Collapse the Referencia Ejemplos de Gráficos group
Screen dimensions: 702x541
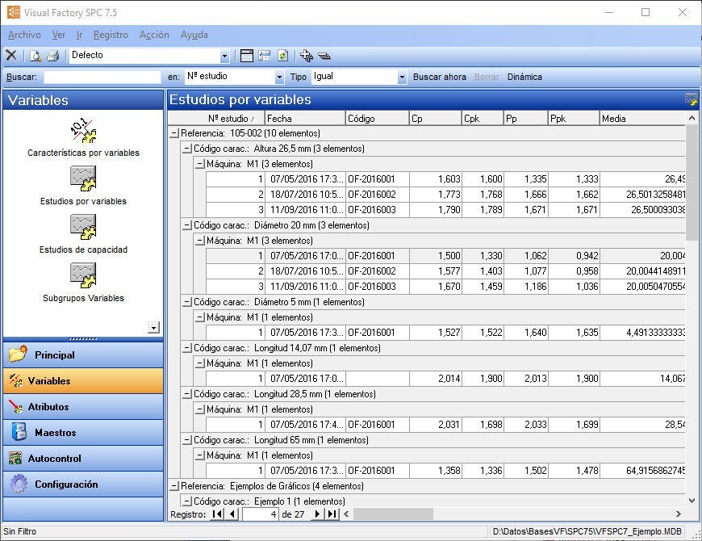coord(174,486)
